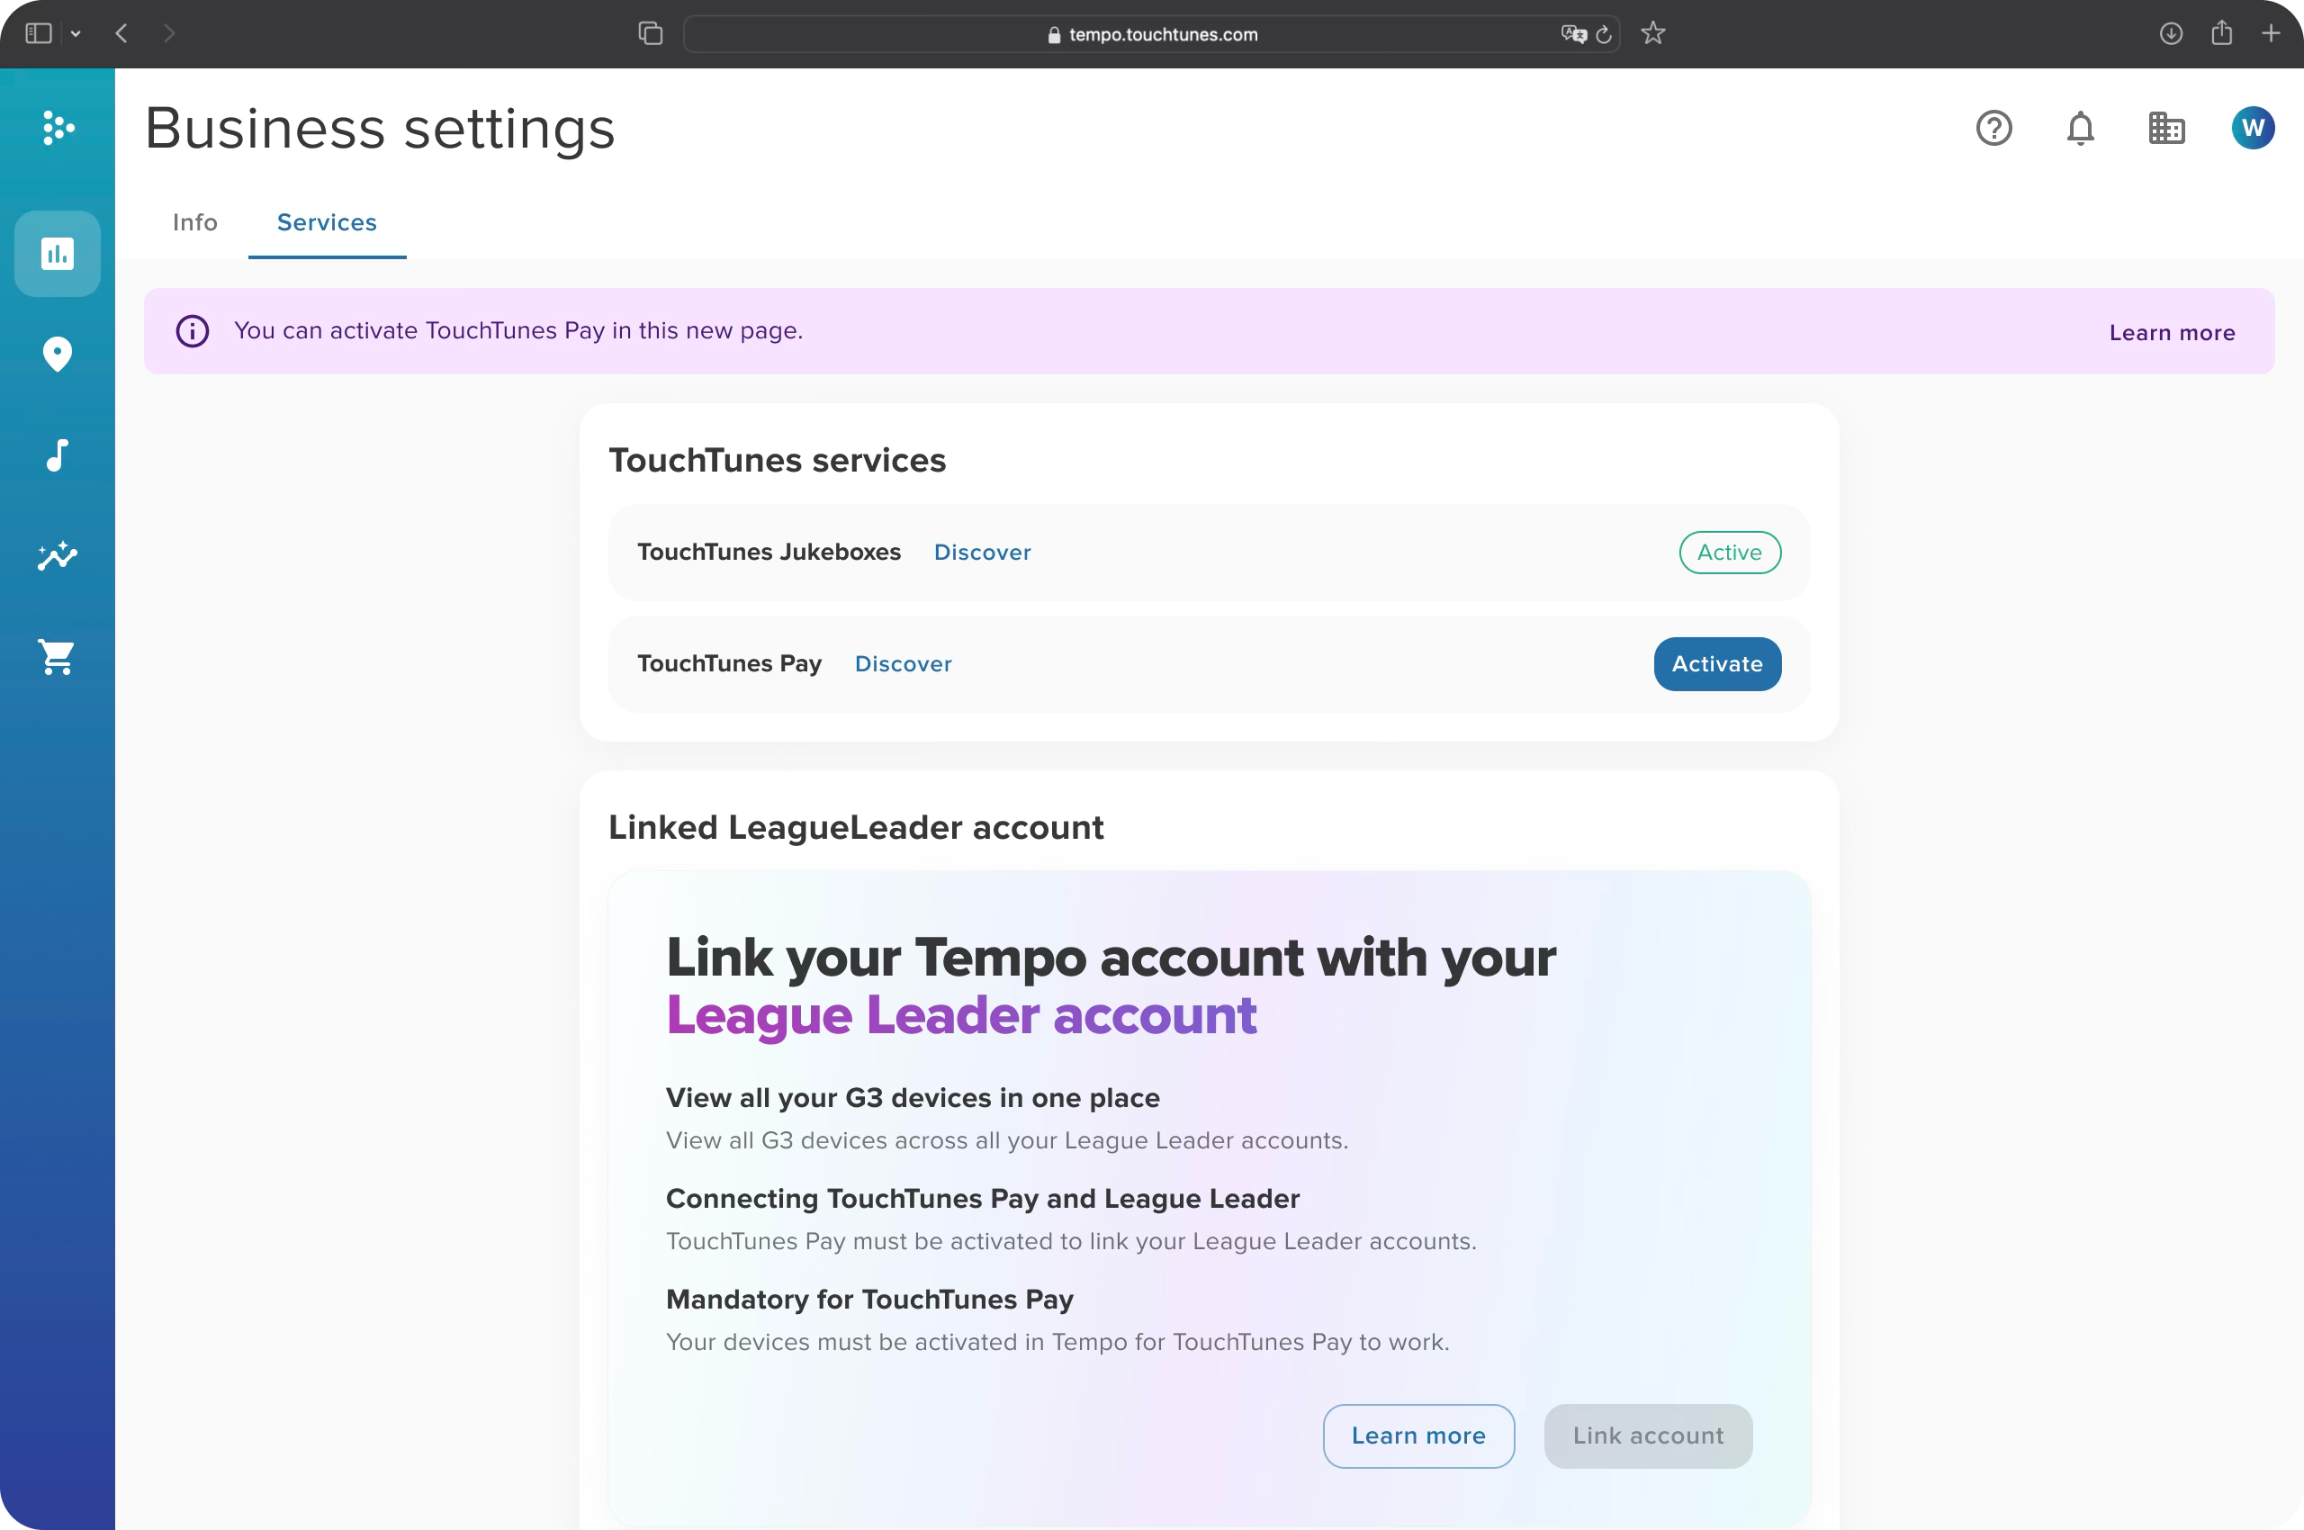Open the music note sidebar icon
This screenshot has width=2304, height=1530.
coord(57,454)
